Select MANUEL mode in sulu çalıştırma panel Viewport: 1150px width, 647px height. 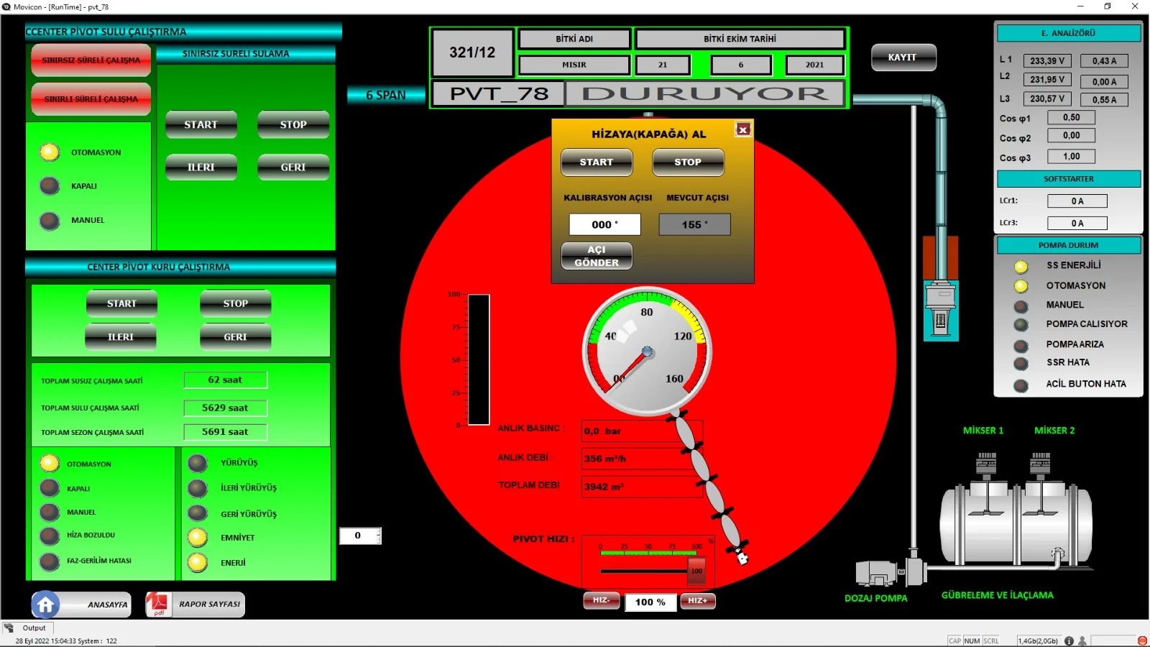(x=50, y=221)
